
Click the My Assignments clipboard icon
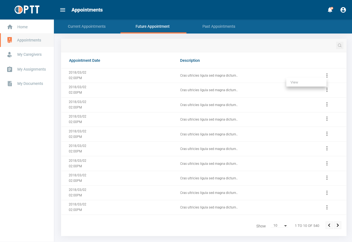click(10, 69)
